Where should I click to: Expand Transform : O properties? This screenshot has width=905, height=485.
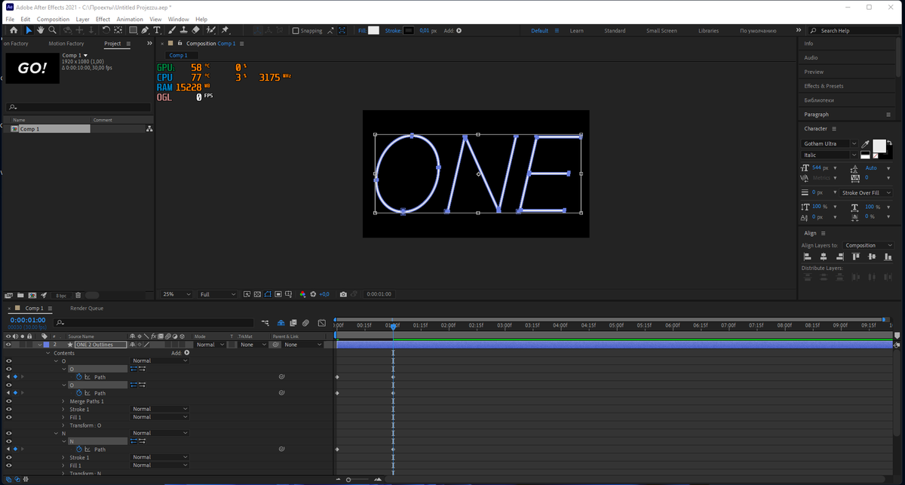pyautogui.click(x=64, y=425)
